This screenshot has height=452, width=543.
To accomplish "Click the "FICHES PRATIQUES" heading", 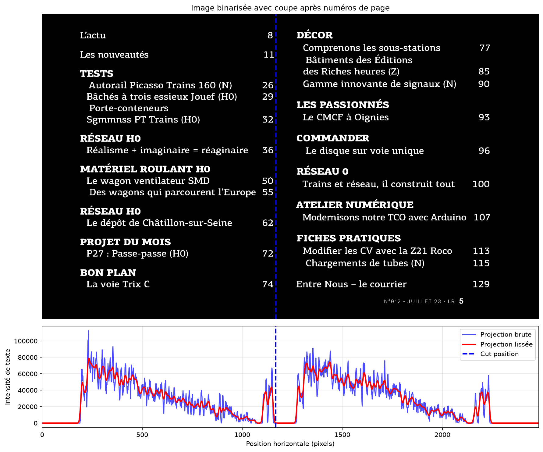I will click(x=349, y=238).
